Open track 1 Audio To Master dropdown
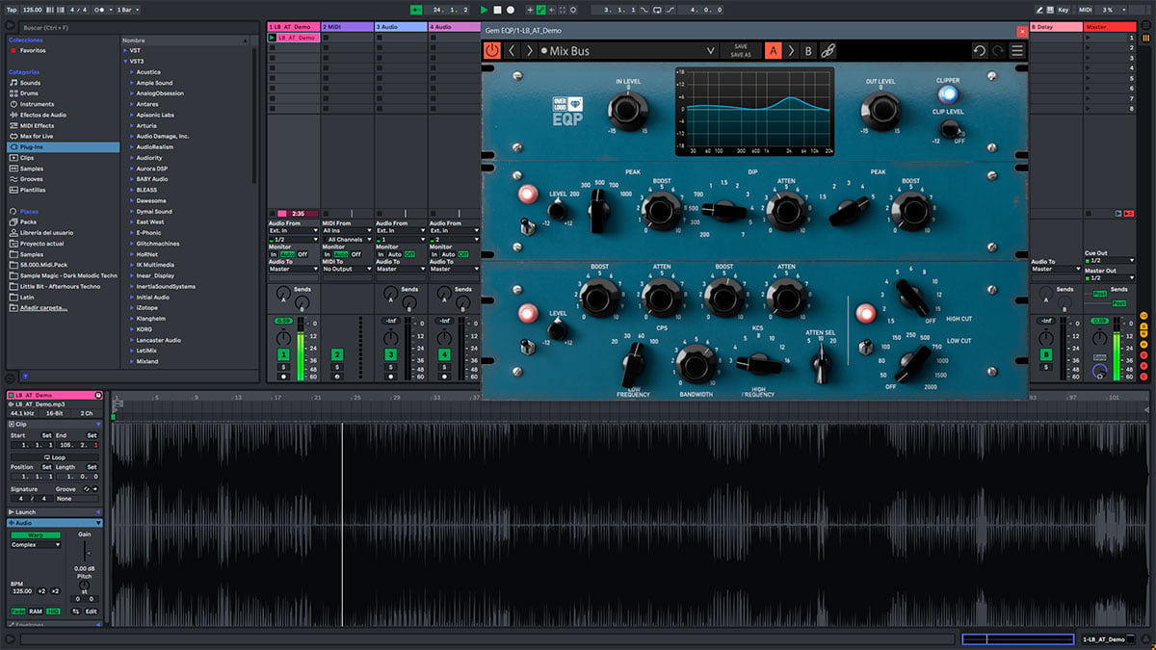The height and width of the screenshot is (650, 1156). (x=293, y=269)
